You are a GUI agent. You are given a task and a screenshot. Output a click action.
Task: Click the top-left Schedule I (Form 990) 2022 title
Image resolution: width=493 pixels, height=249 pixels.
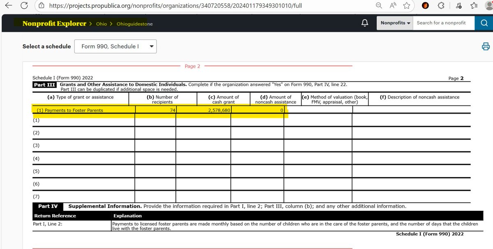(x=63, y=78)
